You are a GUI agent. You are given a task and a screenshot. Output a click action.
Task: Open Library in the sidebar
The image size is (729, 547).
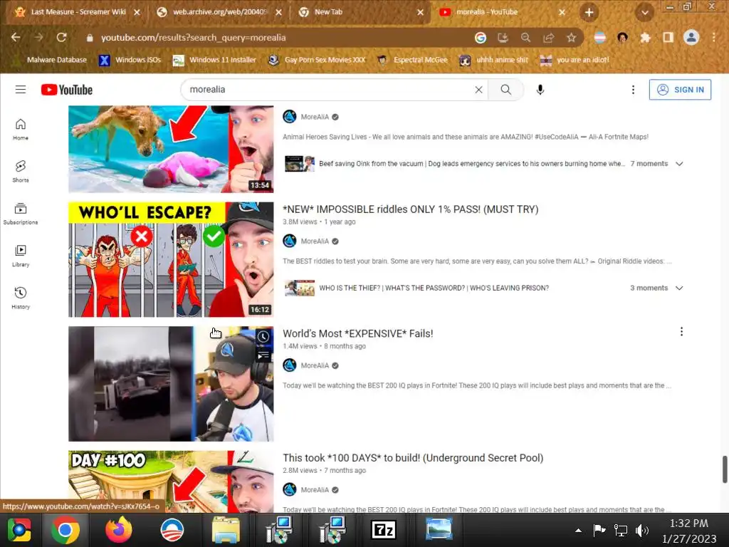pos(21,256)
